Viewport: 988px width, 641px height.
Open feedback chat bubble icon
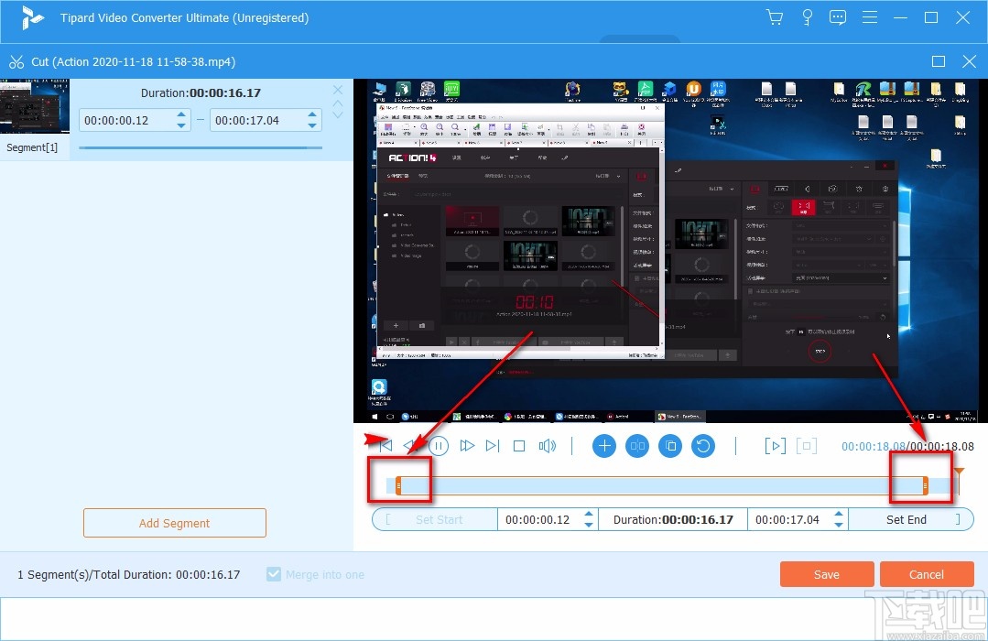838,17
